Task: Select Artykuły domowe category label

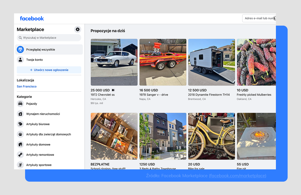Action: coord(38,144)
